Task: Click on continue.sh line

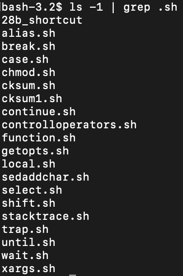Action: click(39, 112)
